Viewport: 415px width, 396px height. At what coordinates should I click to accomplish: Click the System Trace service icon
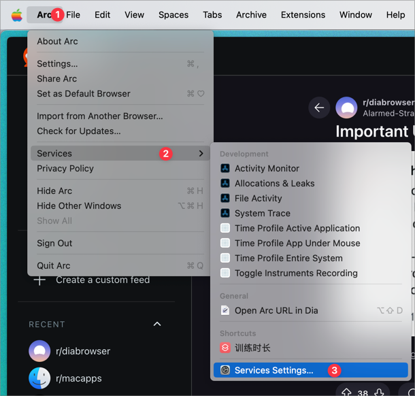pyautogui.click(x=225, y=213)
